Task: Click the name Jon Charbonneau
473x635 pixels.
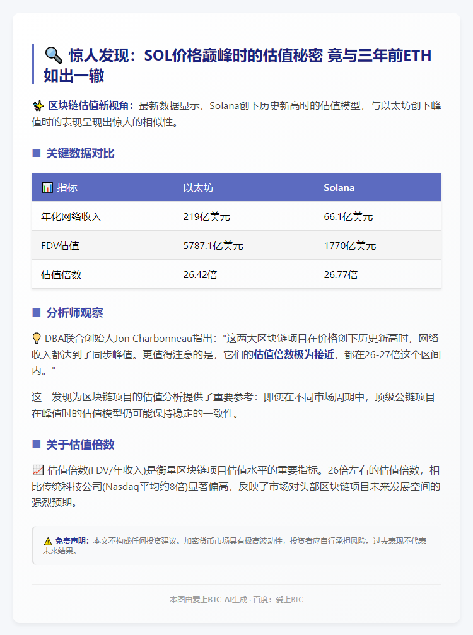Action: [x=153, y=339]
